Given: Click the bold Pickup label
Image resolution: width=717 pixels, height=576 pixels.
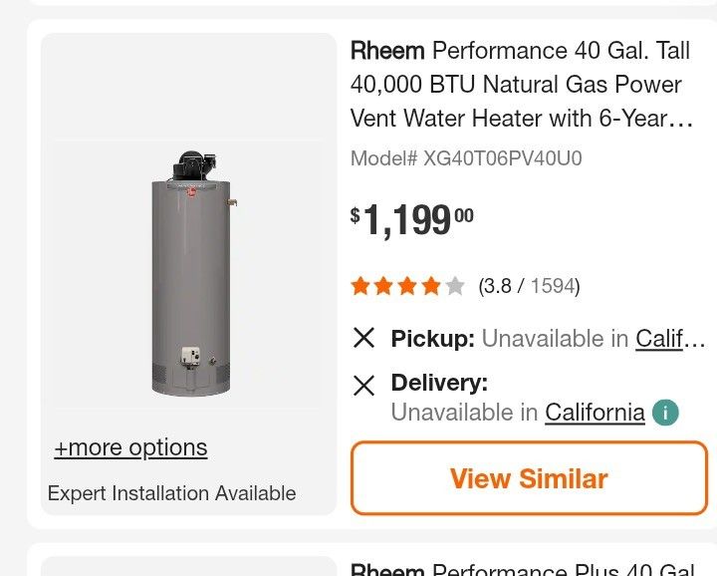Looking at the screenshot, I should pyautogui.click(x=432, y=339).
